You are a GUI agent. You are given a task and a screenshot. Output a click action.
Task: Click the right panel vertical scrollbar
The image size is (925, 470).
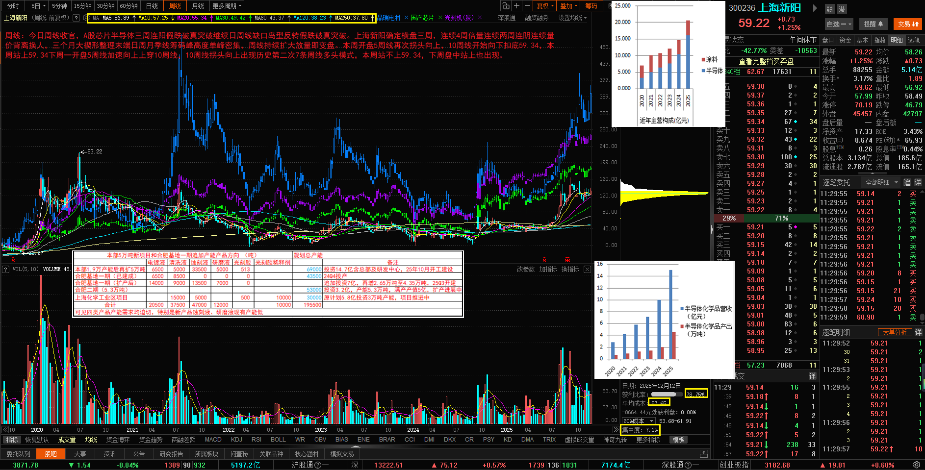923,319
